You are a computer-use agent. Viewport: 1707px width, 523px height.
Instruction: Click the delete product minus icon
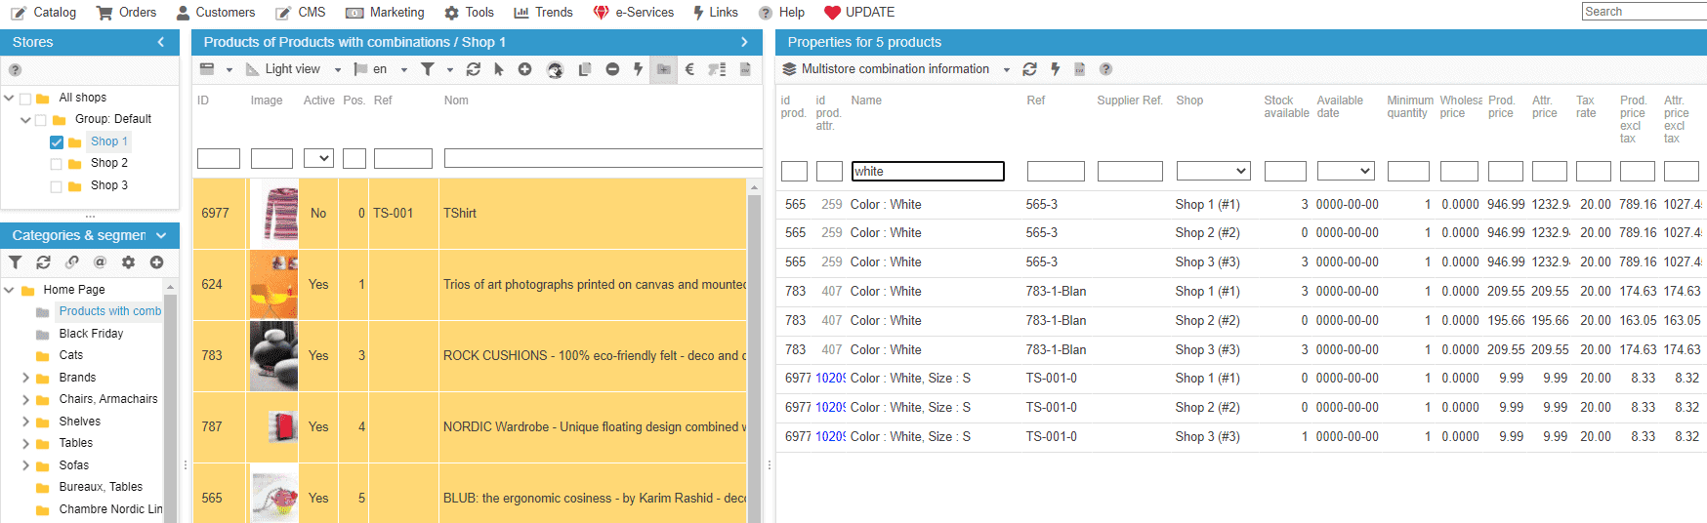point(612,69)
